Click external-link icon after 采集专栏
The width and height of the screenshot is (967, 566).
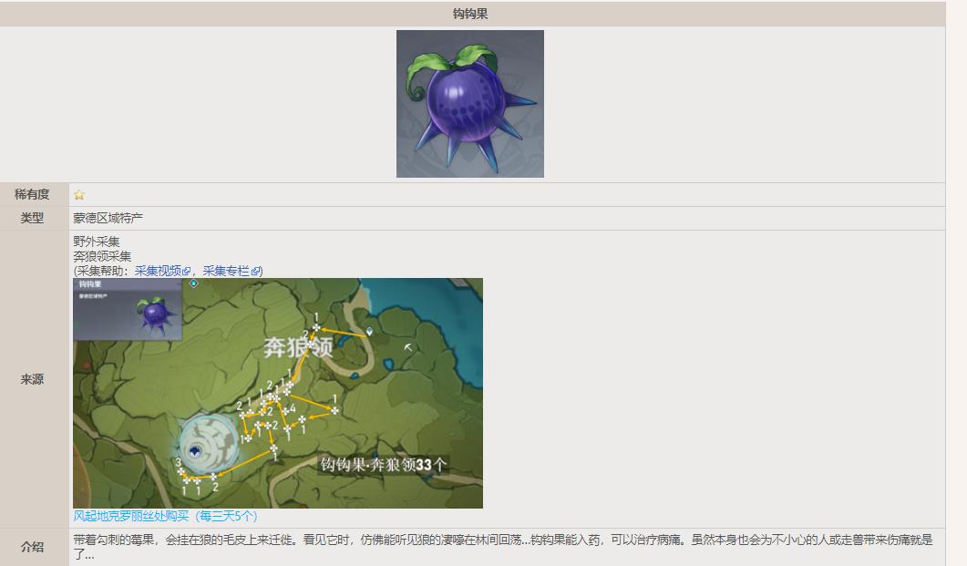(255, 272)
